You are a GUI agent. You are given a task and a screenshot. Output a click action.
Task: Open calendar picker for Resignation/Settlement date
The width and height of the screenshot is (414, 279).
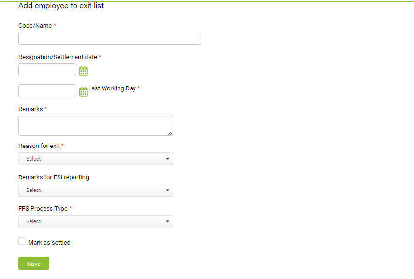83,71
